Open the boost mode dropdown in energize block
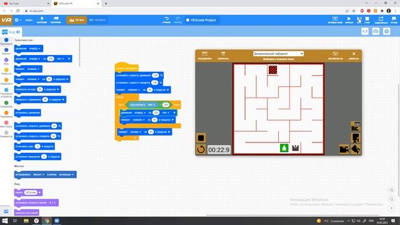 [x=66, y=174]
